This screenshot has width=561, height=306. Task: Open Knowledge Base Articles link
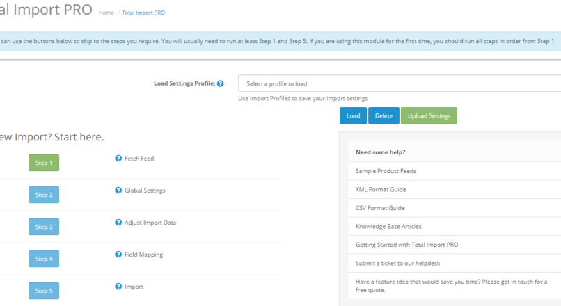coord(388,226)
